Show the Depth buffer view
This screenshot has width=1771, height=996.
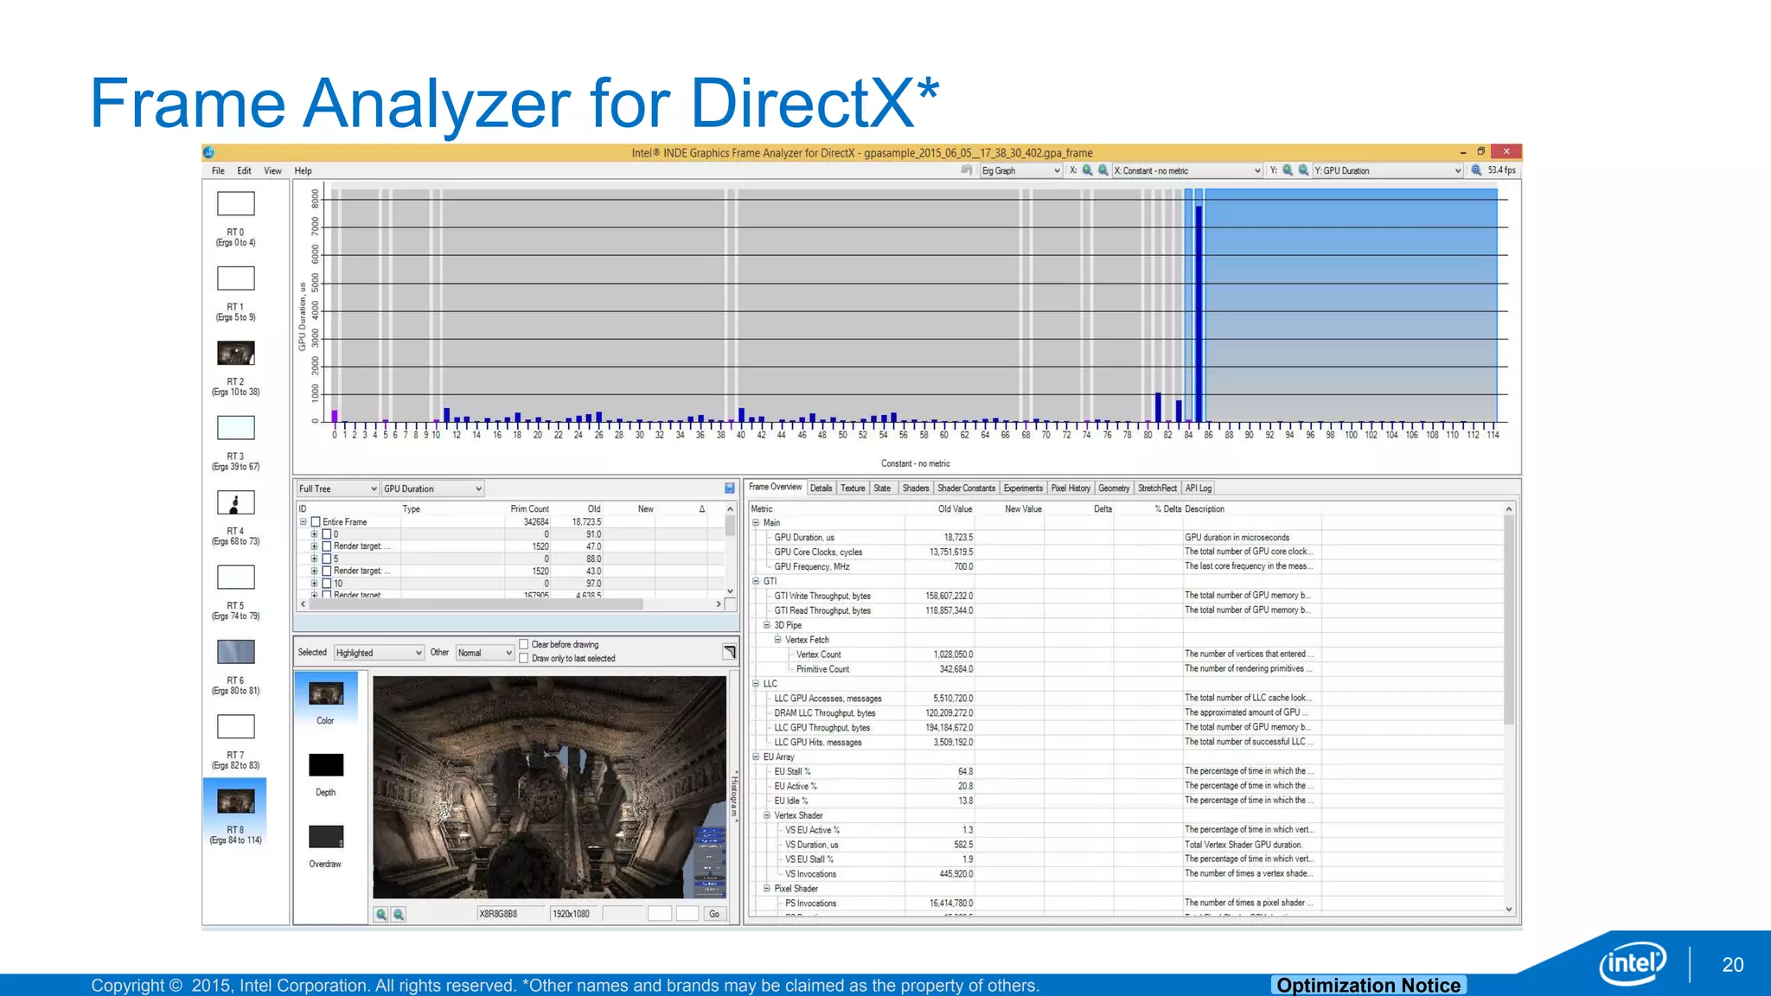click(x=326, y=765)
